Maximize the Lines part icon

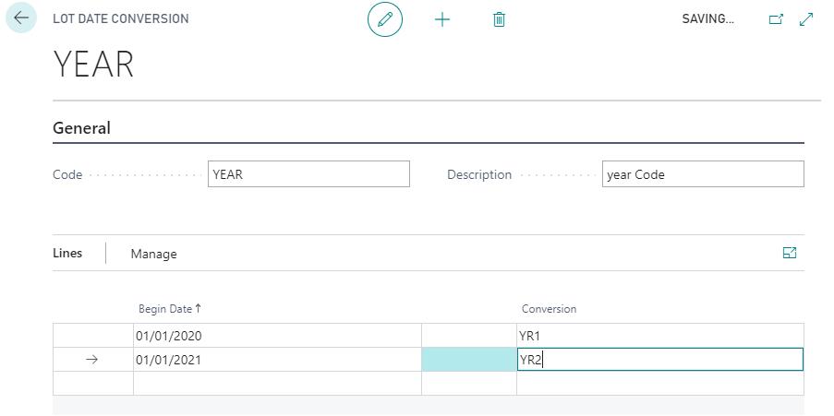[790, 253]
